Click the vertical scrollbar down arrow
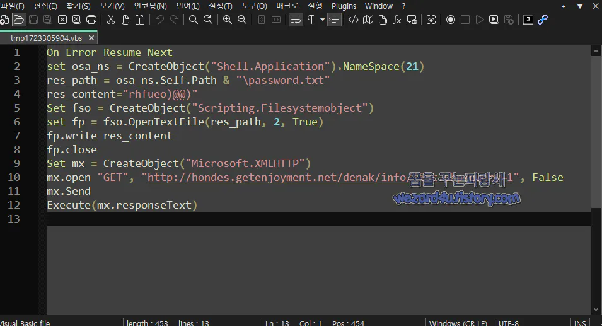Screen dimensions: 602x326 tap(596, 310)
